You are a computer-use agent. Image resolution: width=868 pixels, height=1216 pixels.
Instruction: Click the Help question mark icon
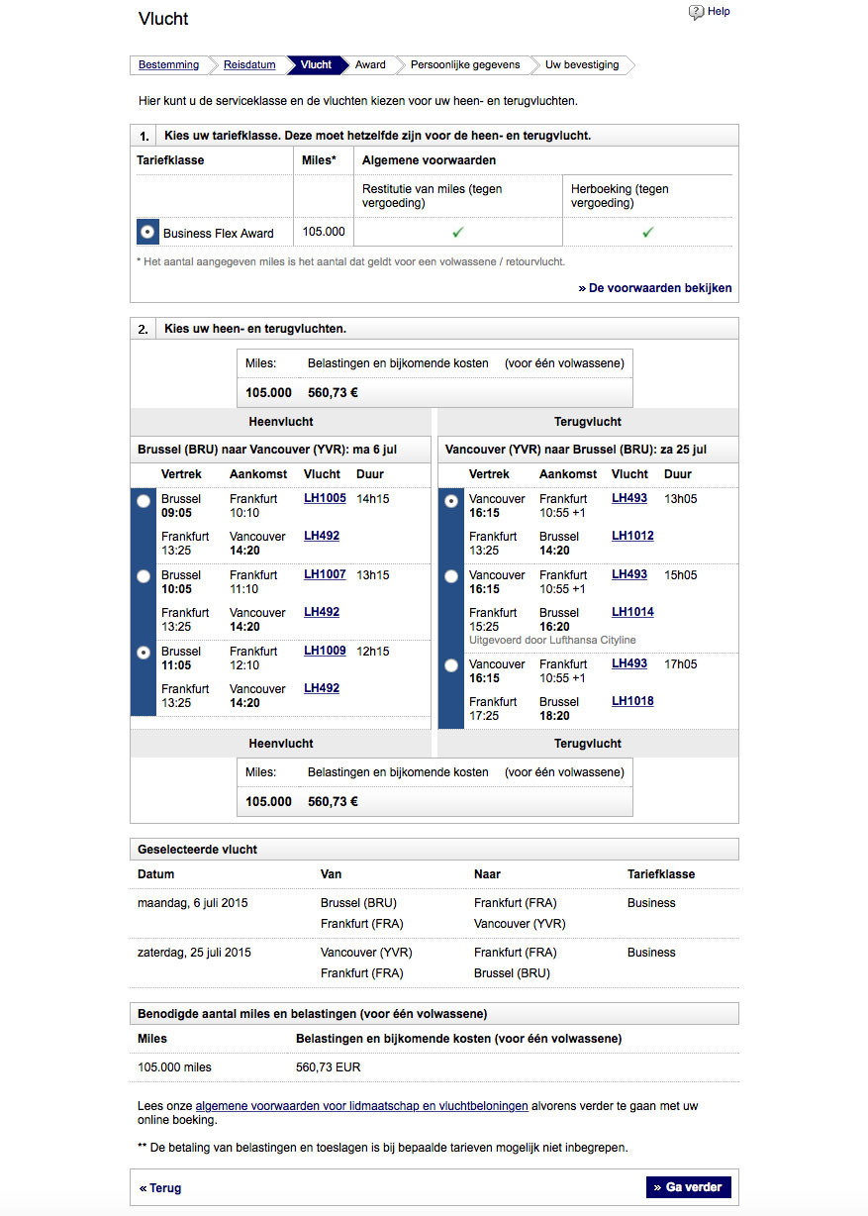pos(696,12)
